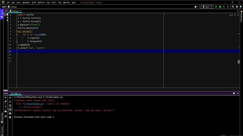Open the Edit menu

pyautogui.click(x=13, y=3)
